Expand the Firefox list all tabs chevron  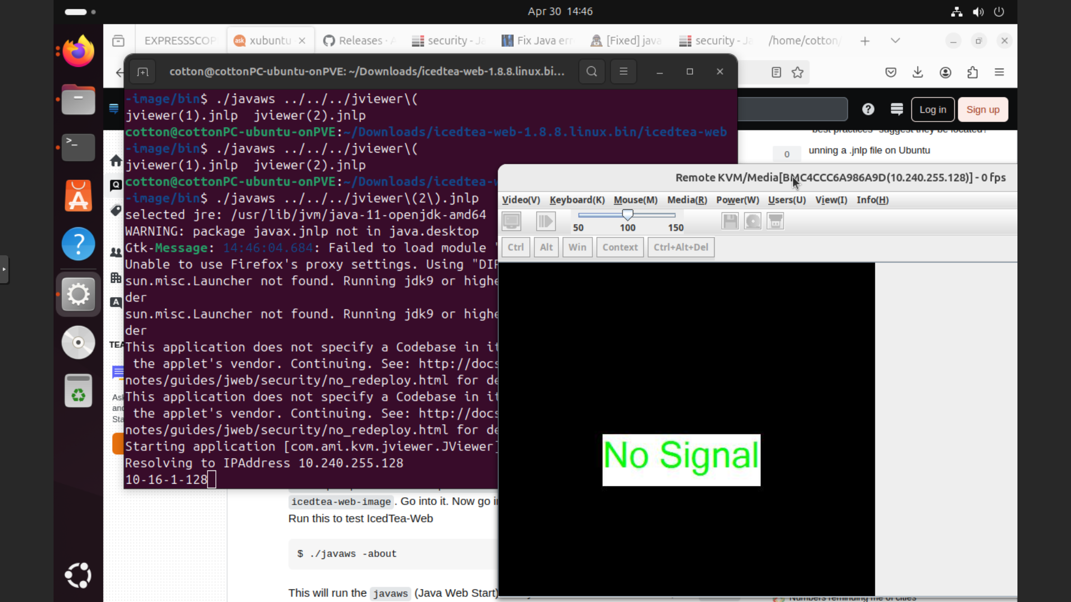pyautogui.click(x=895, y=41)
